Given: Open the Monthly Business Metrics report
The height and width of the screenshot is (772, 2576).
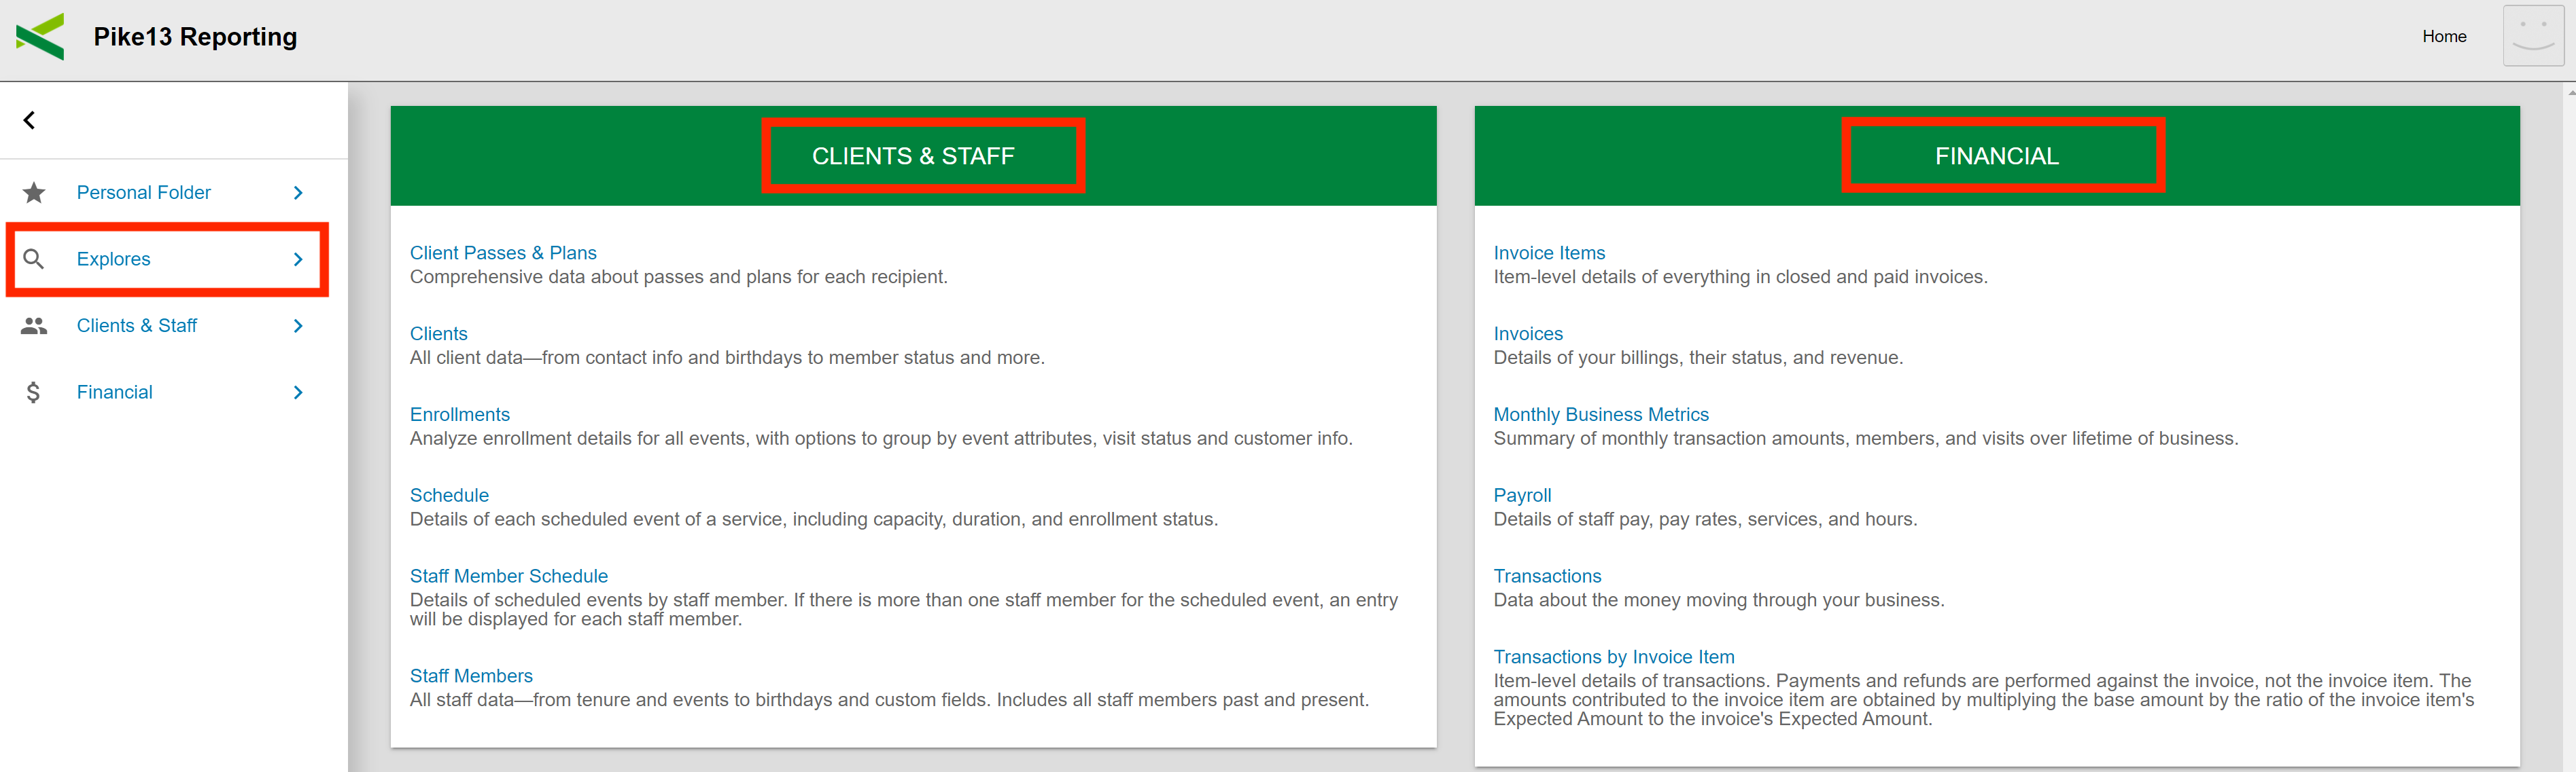Looking at the screenshot, I should coord(1600,416).
